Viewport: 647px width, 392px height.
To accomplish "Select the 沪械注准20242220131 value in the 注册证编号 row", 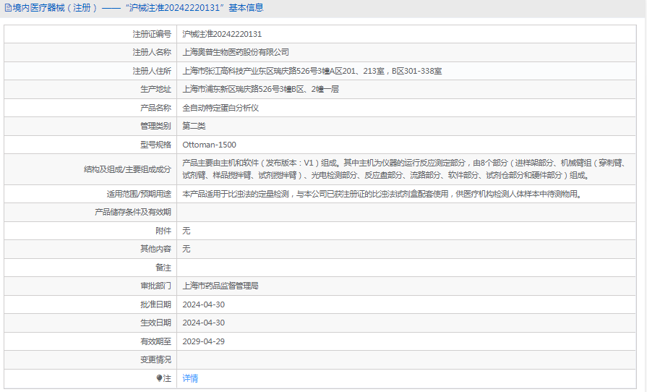I will [x=222, y=34].
